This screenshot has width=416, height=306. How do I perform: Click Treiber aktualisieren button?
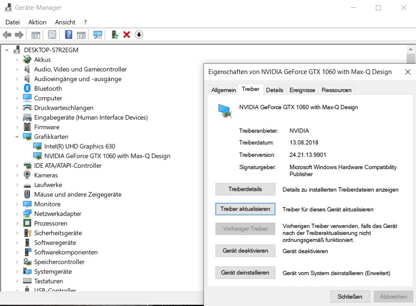coord(245,209)
